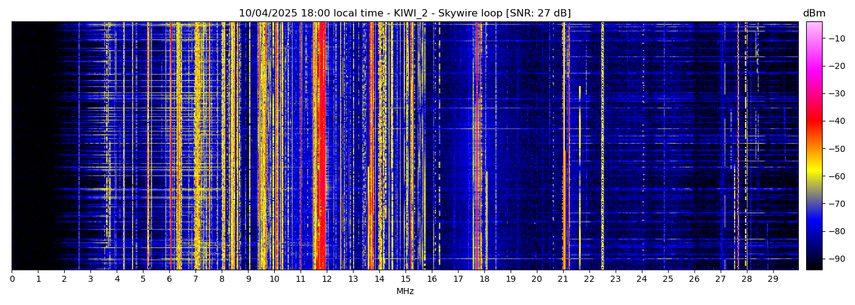Click the 7 tick label on the frequency axis
Image resolution: width=855 pixels, height=305 pixels.
195,279
